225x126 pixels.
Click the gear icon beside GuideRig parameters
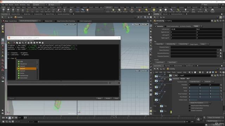point(212,21)
